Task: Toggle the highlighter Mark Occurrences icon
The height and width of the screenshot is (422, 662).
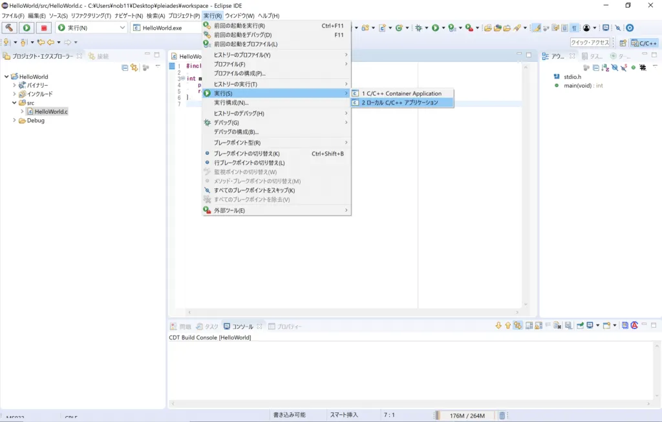Action: (536, 28)
